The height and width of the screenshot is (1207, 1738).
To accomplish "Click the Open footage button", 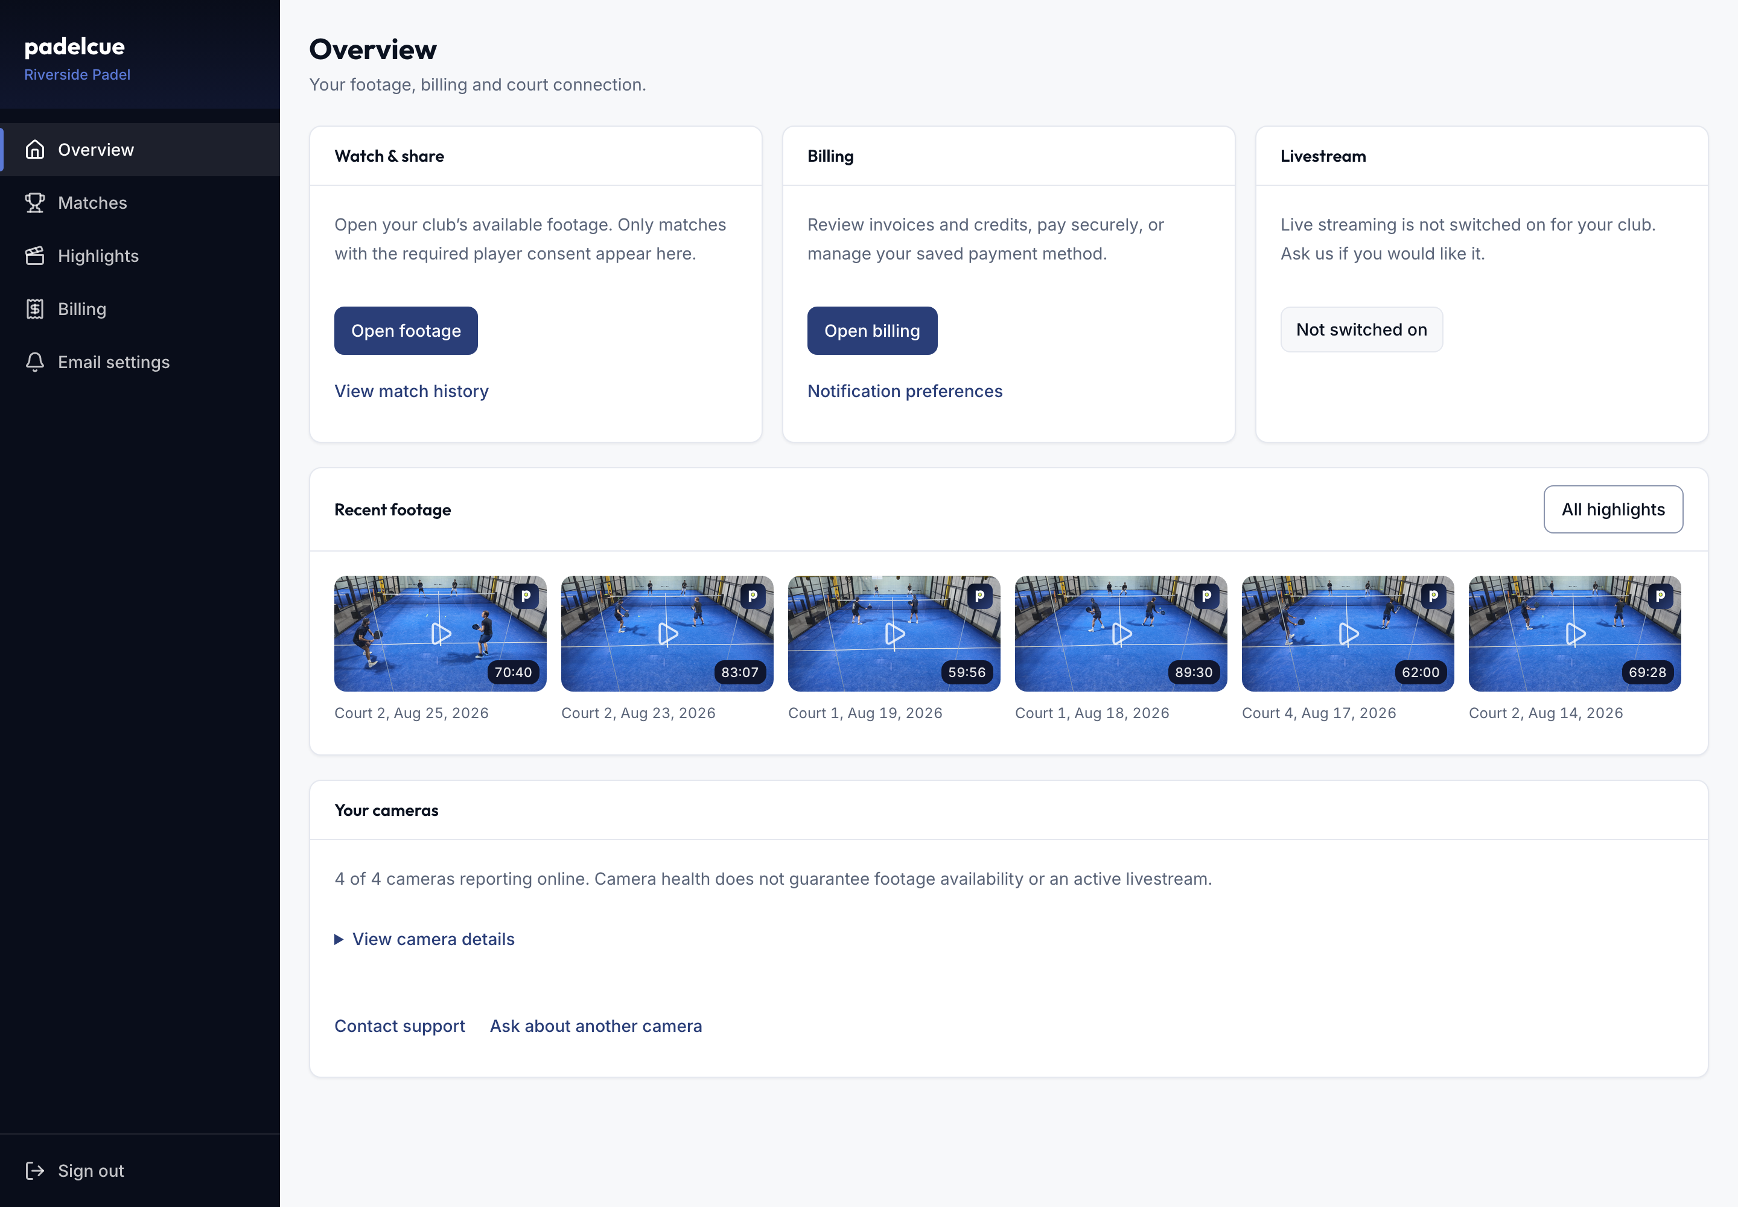I will click(406, 331).
